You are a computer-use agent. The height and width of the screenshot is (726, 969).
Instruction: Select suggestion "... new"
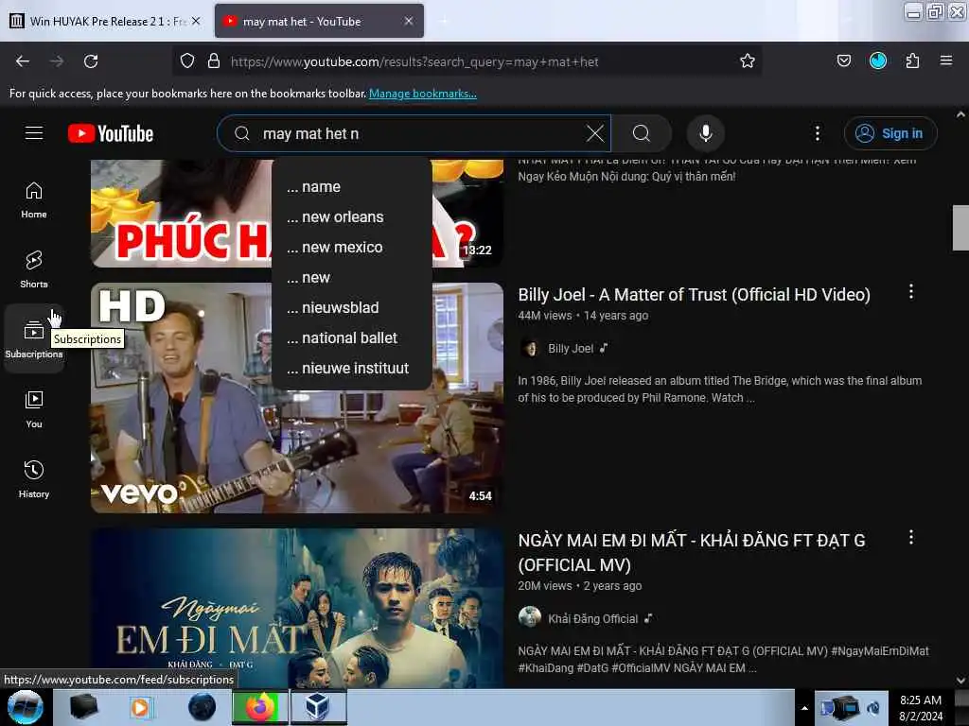(x=352, y=277)
